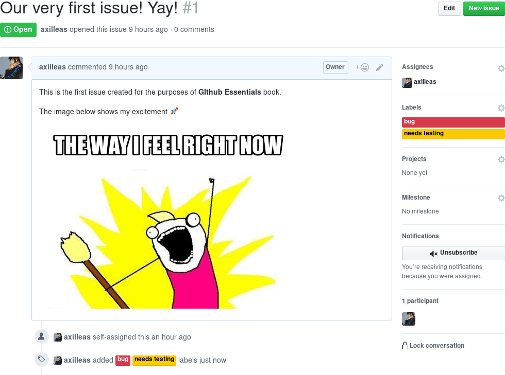Select the yellow needs testing sidebar label
505x375 pixels.
click(453, 134)
